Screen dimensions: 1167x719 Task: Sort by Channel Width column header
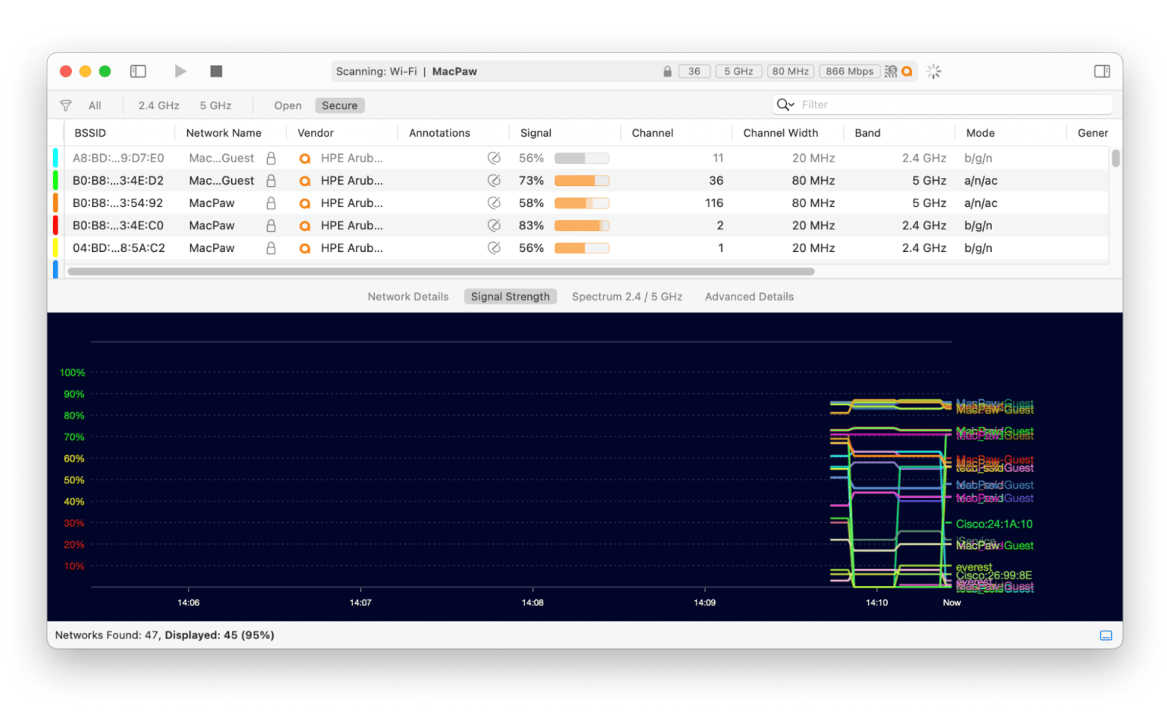coord(780,133)
